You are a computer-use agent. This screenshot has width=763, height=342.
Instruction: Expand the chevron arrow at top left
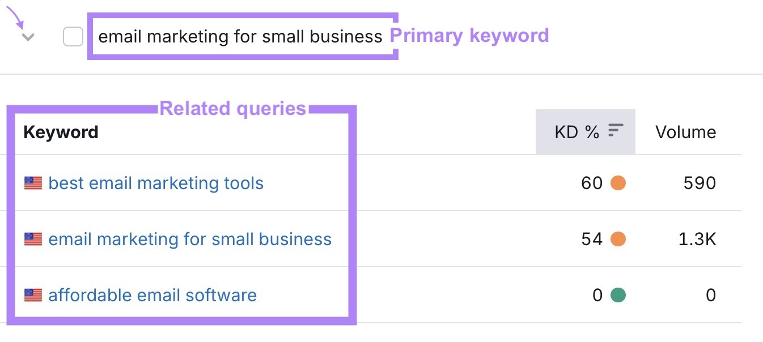point(27,36)
